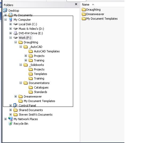Select Recycle Bin label in tree
Screen dimensions: 165x143
click(x=21, y=124)
